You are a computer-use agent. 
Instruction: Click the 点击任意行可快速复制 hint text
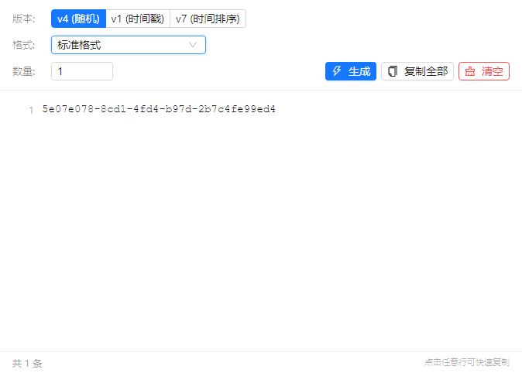467,362
